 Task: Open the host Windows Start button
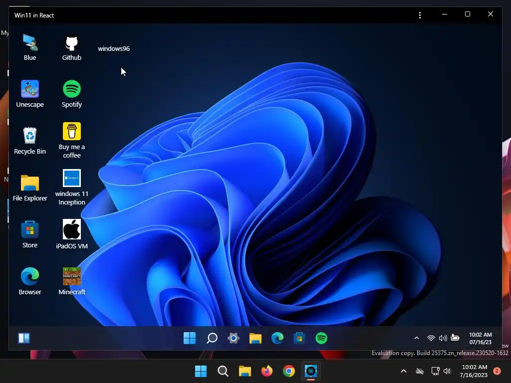pyautogui.click(x=201, y=371)
